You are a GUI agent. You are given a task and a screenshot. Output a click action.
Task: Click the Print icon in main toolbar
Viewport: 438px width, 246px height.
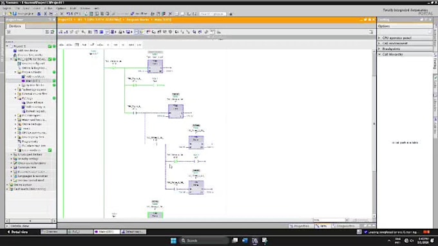[39, 13]
